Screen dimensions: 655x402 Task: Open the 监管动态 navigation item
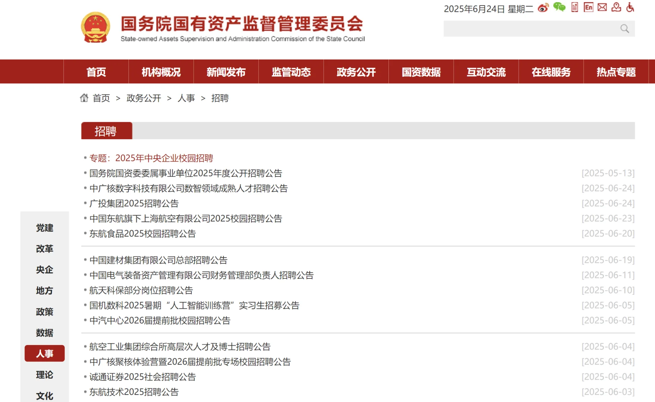click(291, 71)
